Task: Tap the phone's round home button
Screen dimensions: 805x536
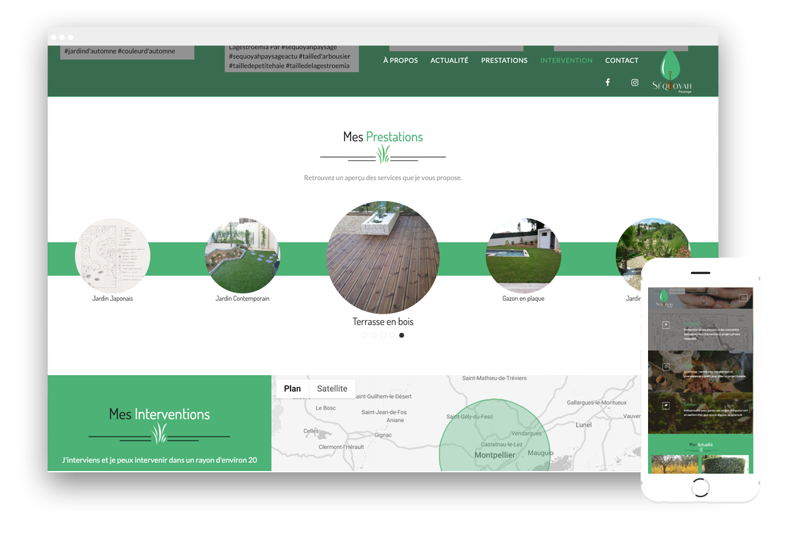Action: pos(700,487)
